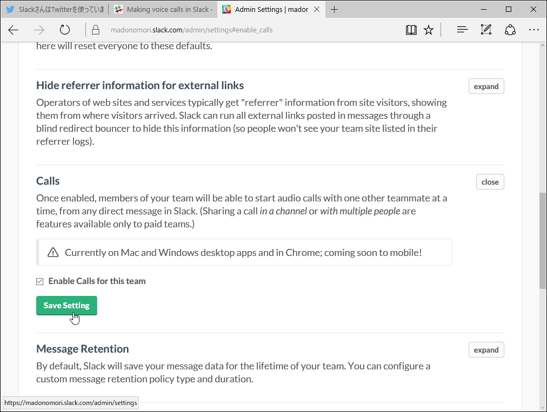547x412 pixels.
Task: Minimize the browser window
Action: coord(484,9)
